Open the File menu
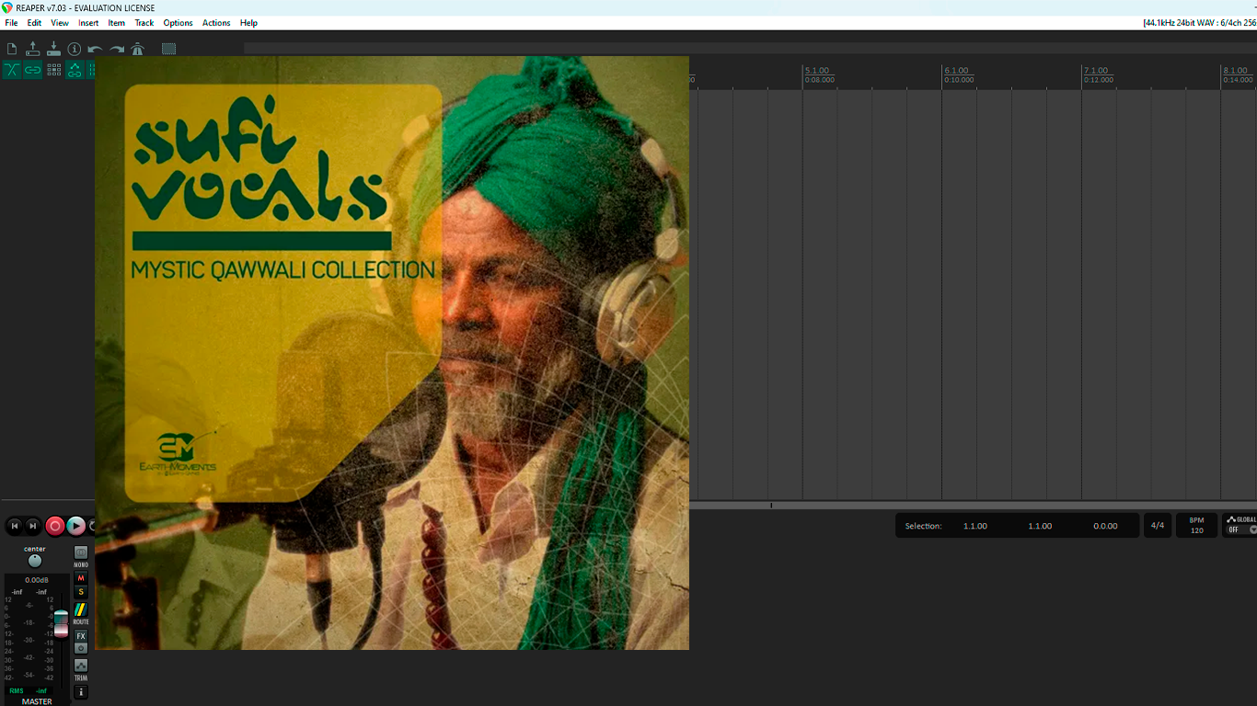The image size is (1257, 706). [x=11, y=23]
